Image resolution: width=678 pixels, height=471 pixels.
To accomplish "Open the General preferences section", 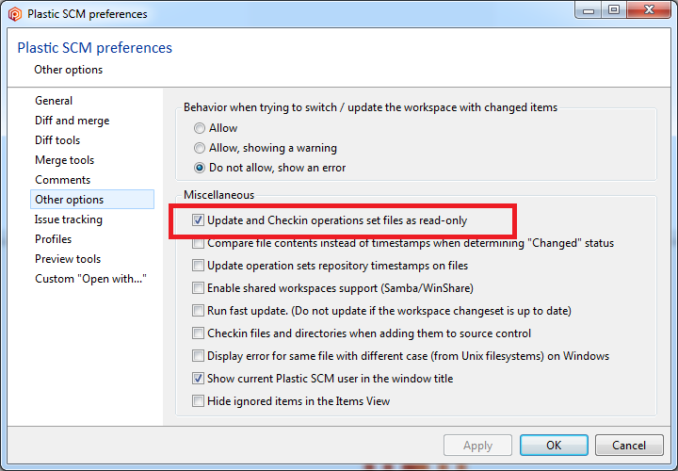I will [54, 101].
